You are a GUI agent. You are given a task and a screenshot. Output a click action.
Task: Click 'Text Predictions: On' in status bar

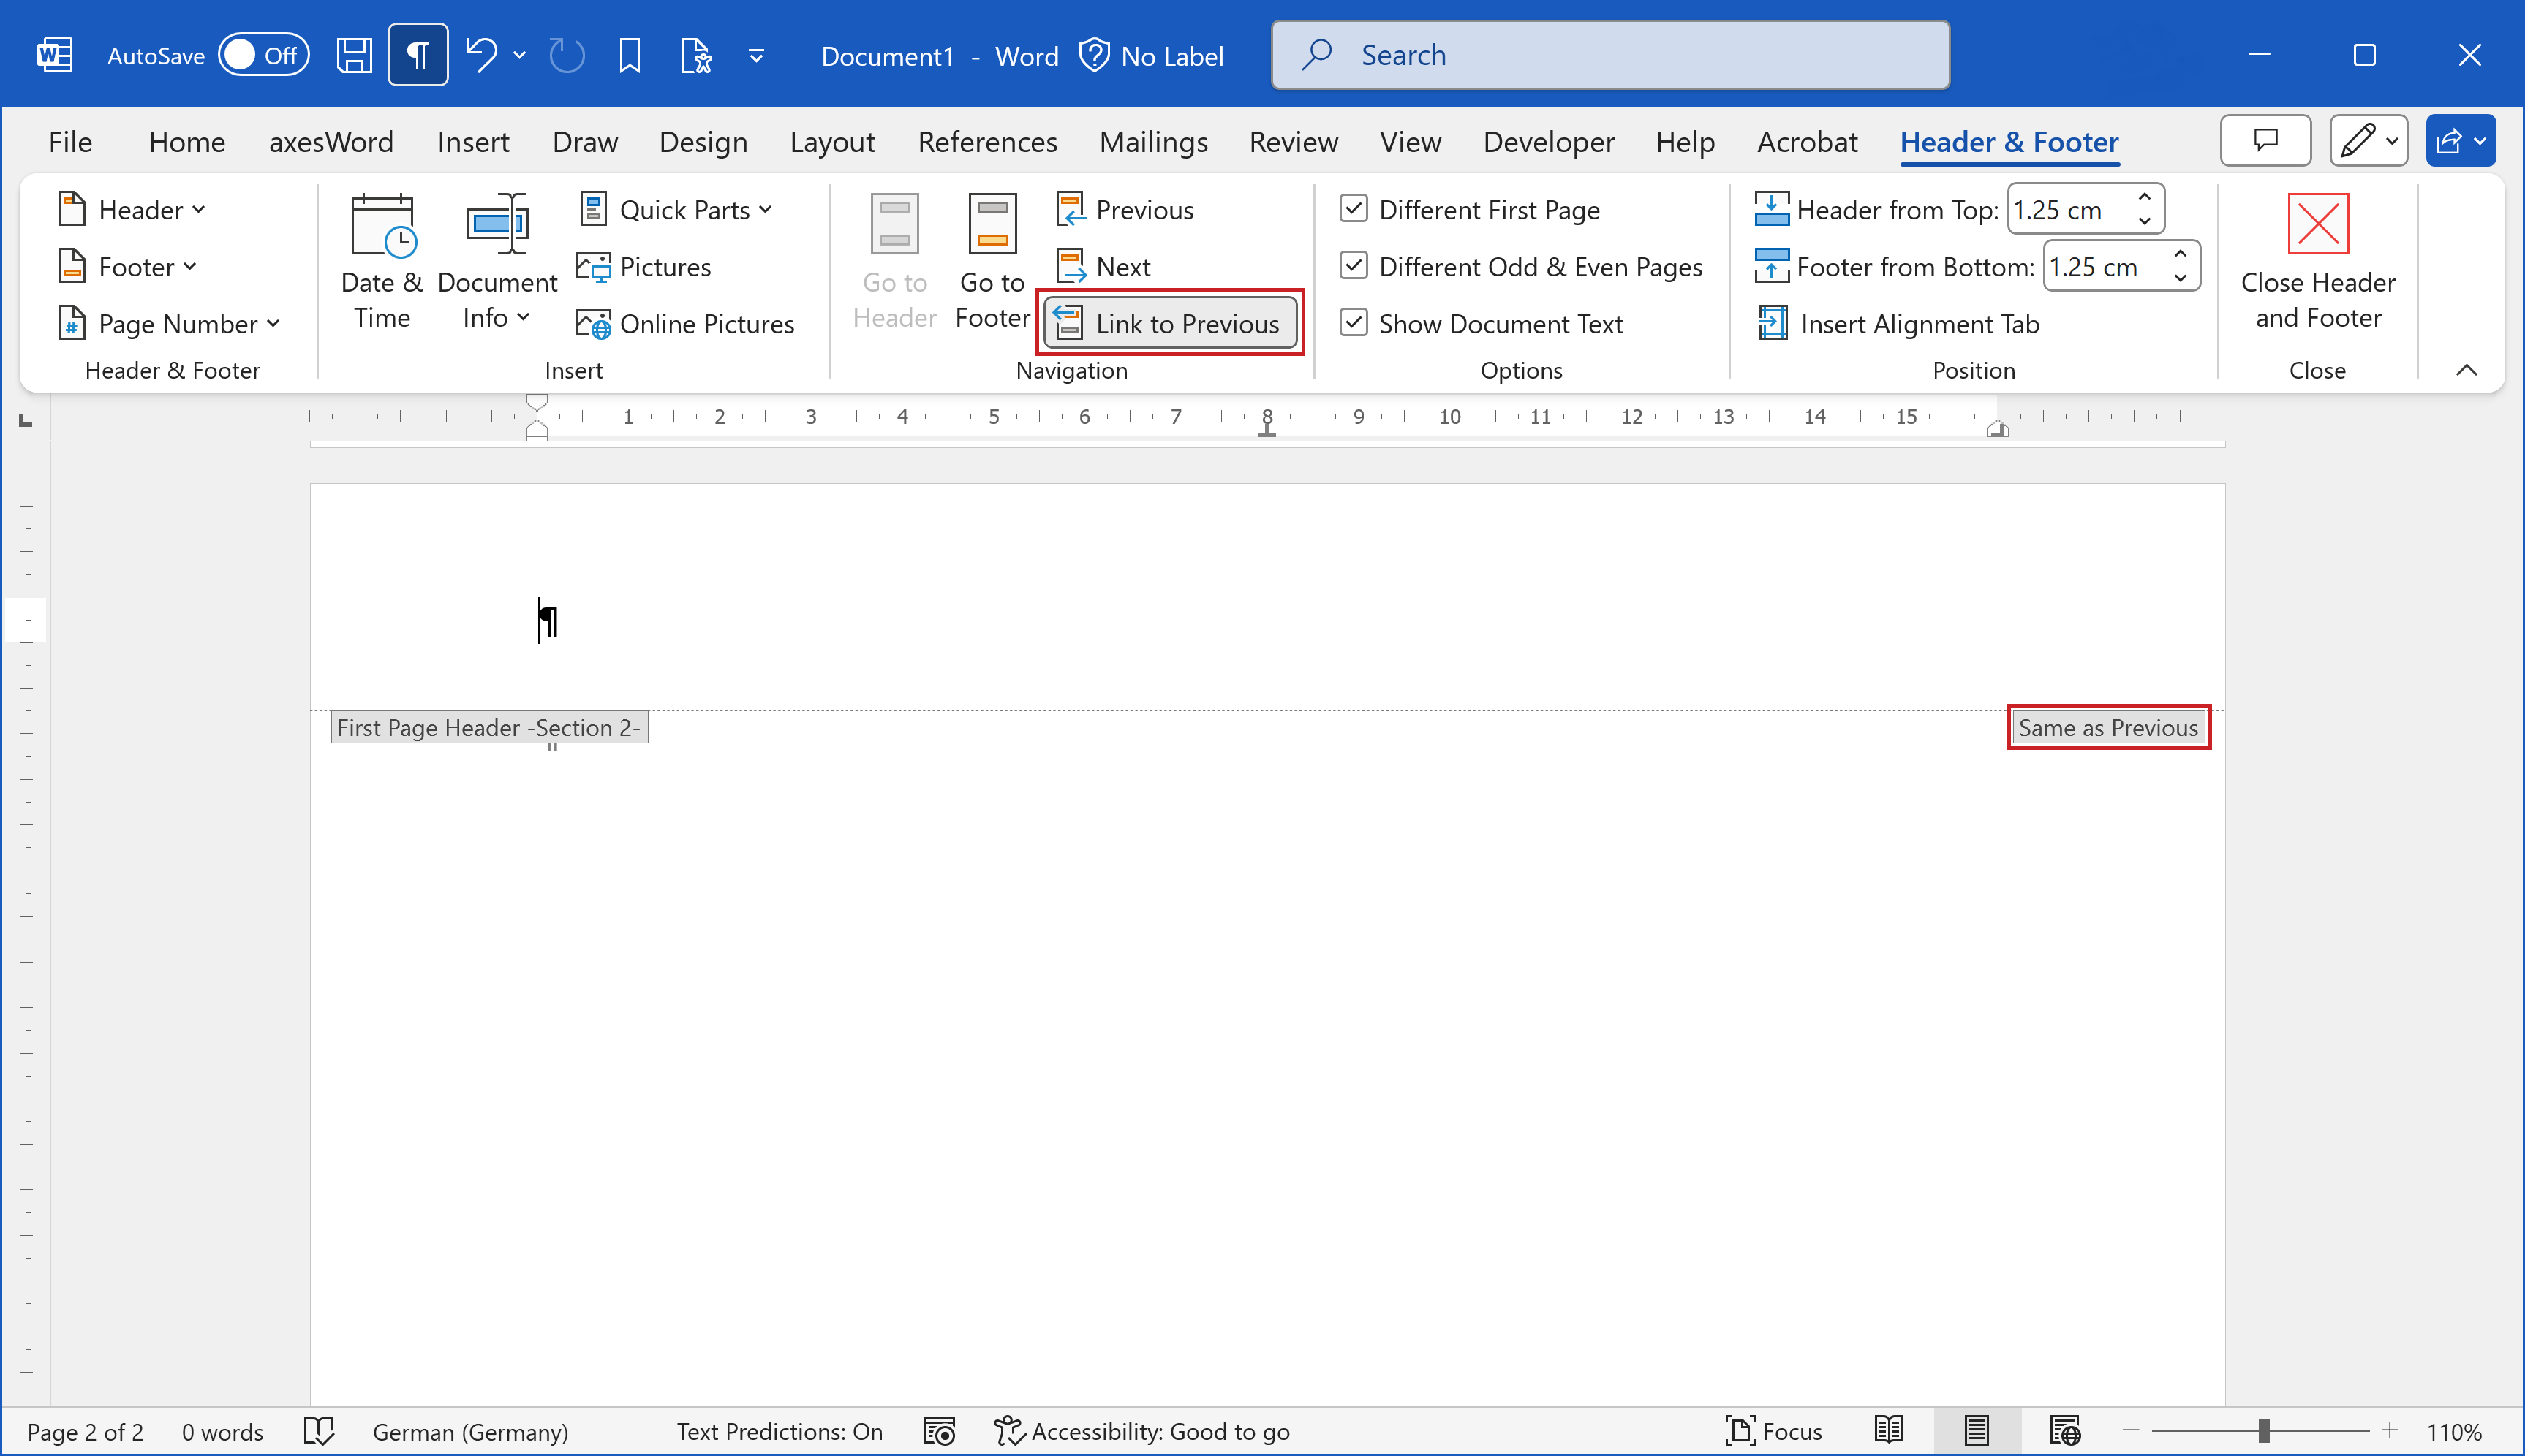coord(780,1432)
